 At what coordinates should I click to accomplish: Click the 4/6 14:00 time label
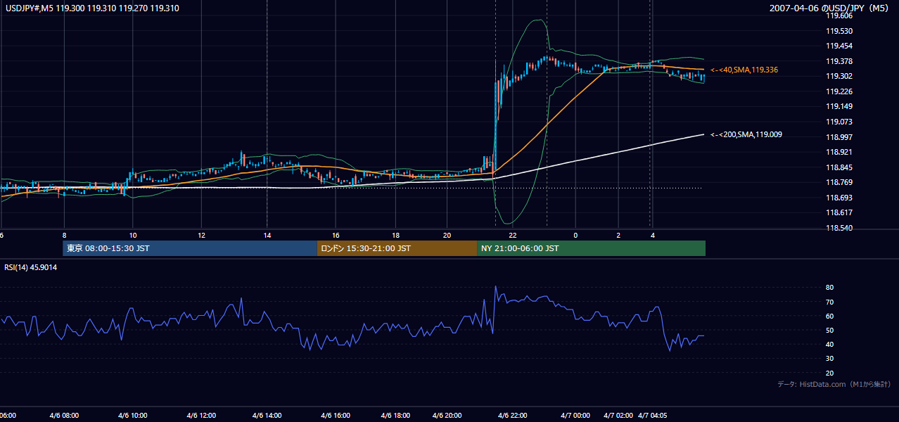[x=267, y=415]
